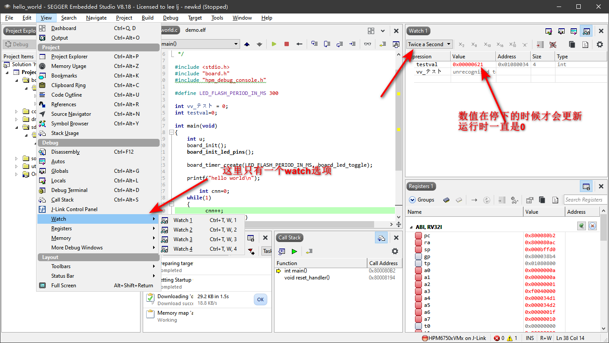Click the Dashboard icon in View menu
609x343 pixels.
coord(43,28)
